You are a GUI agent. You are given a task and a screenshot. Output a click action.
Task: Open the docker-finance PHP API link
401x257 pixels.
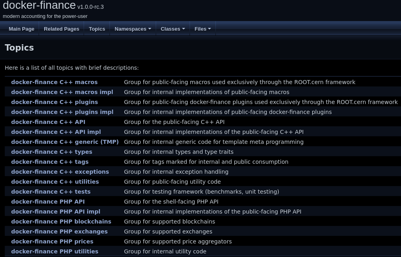[x=48, y=202]
